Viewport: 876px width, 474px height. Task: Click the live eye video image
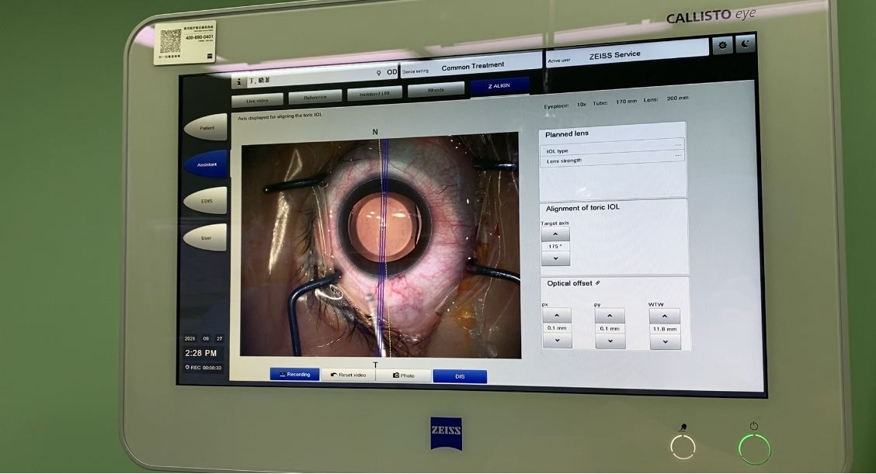pyautogui.click(x=380, y=246)
